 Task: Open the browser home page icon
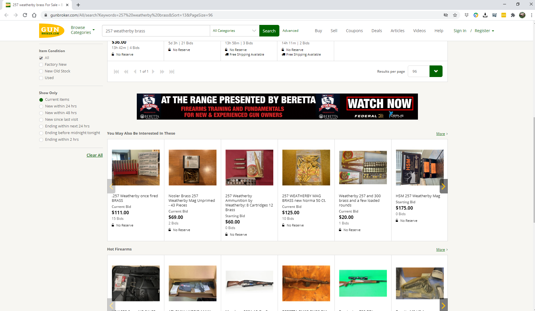pos(34,15)
